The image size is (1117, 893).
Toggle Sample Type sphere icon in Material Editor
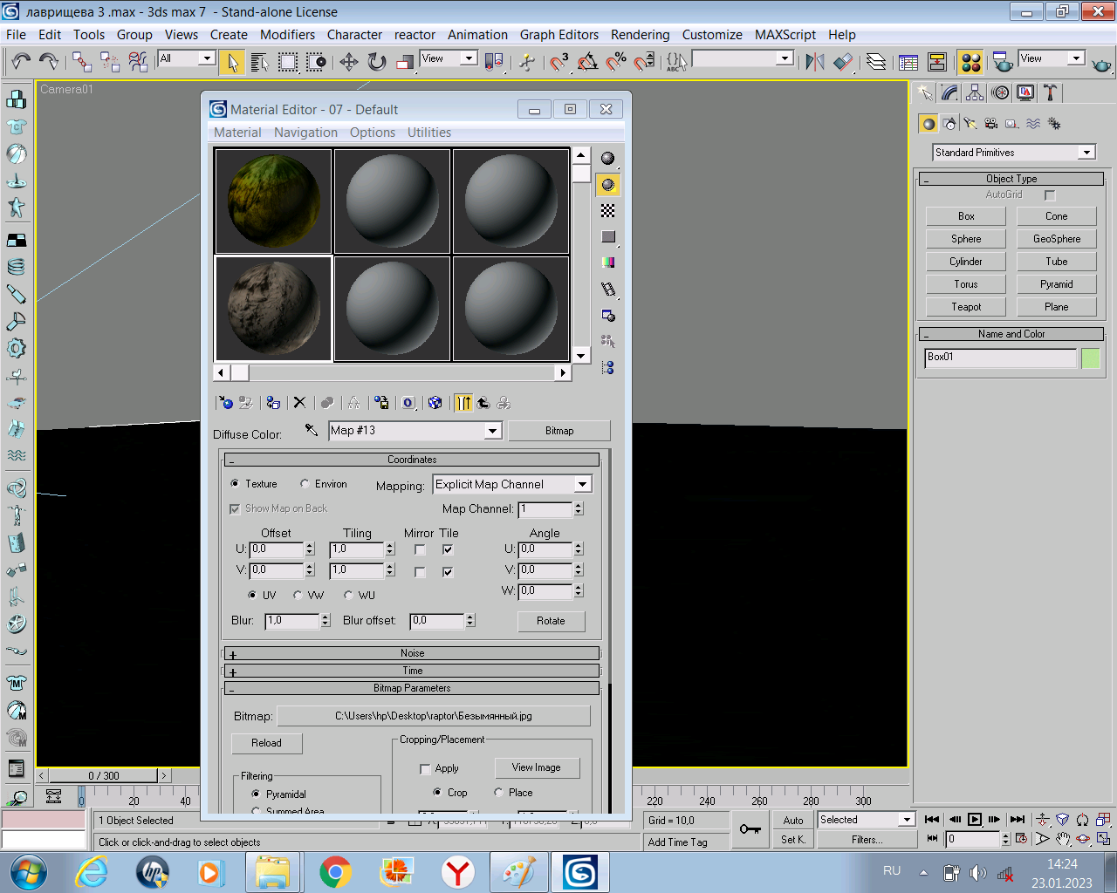608,159
